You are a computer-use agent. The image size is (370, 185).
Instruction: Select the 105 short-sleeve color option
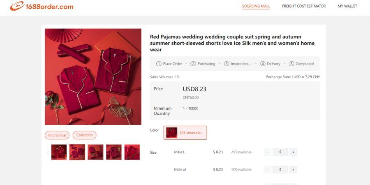click(x=185, y=133)
